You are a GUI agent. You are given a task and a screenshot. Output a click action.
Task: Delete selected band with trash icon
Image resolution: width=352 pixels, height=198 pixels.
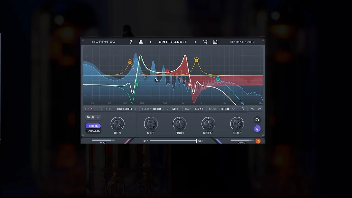[x=243, y=109]
